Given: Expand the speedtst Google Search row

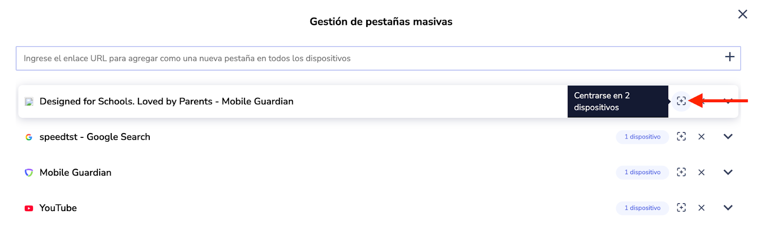Looking at the screenshot, I should 728,137.
